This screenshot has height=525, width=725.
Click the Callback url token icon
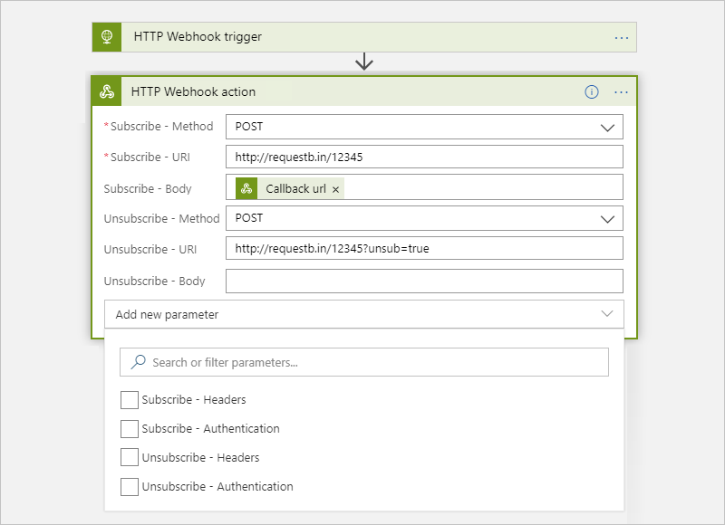click(x=246, y=188)
